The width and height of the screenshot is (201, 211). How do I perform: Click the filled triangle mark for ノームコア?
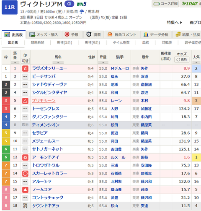(x=25, y=190)
